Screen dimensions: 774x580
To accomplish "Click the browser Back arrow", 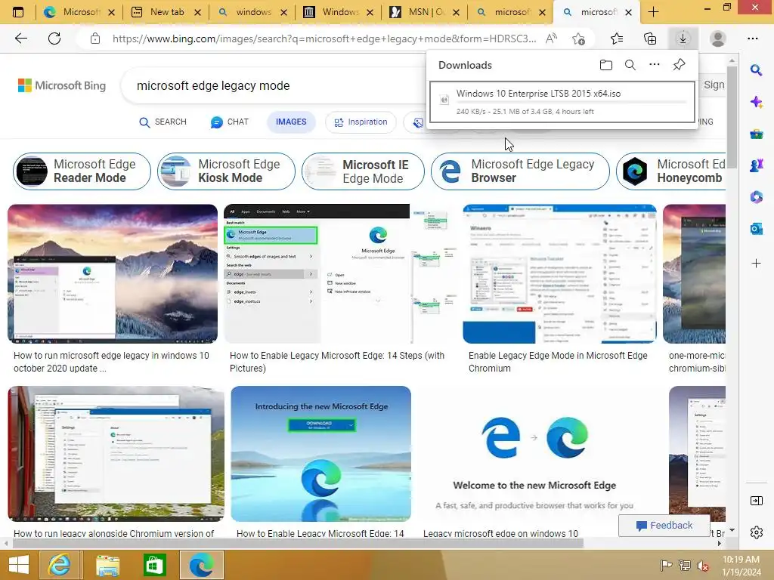I will point(20,39).
